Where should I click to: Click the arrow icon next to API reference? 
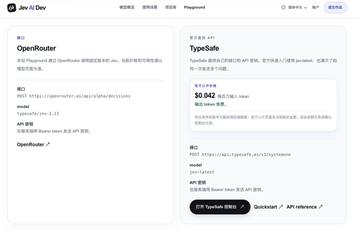click(x=321, y=207)
